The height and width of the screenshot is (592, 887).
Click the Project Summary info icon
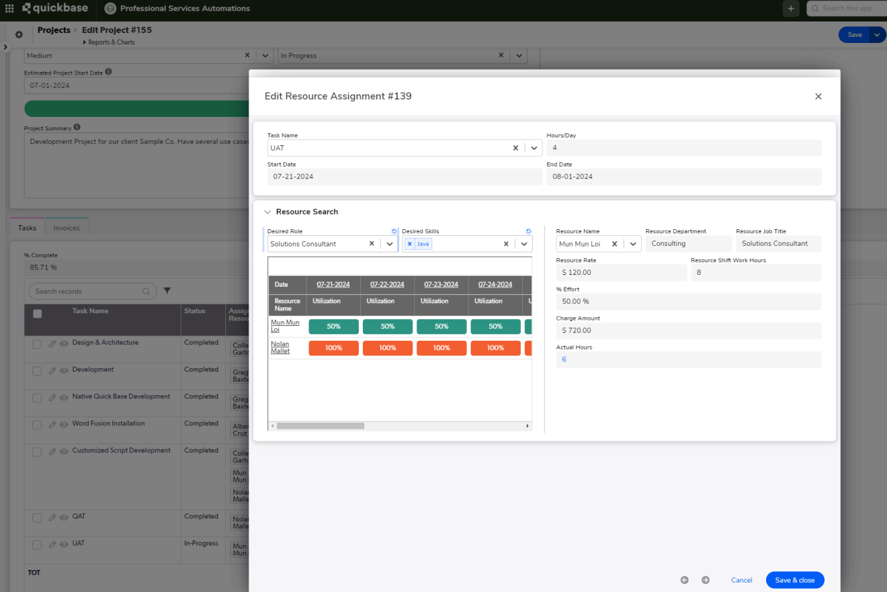click(x=77, y=128)
